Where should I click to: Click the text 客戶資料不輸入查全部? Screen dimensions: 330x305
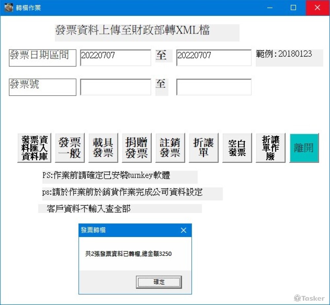click(88, 209)
